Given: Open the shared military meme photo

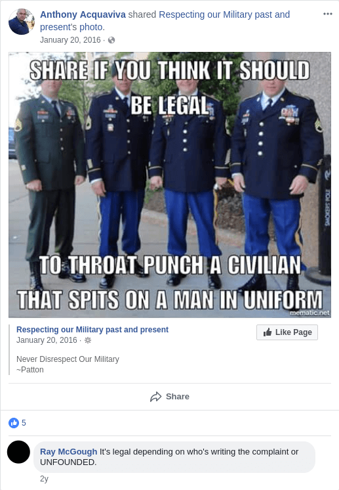Looking at the screenshot, I should 170,185.
